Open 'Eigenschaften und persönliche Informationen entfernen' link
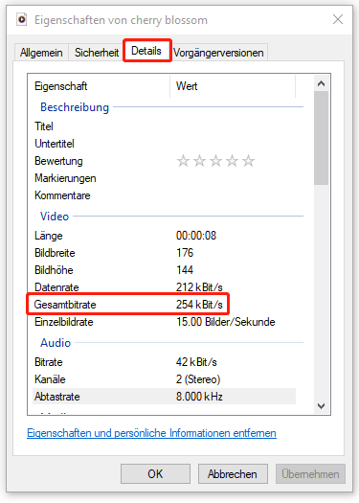 coord(151,433)
